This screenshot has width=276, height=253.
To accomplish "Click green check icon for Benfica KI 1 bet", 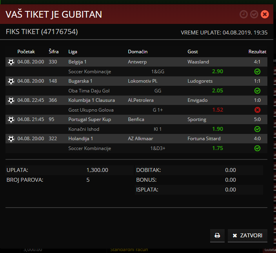I will click(x=257, y=129).
